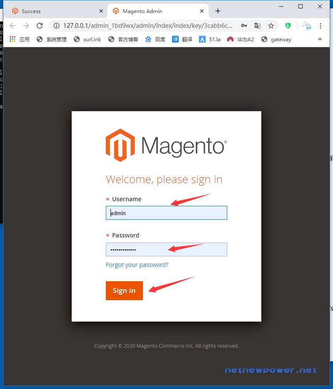Click the Welcome, please sign in heading
333x389 pixels.
[164, 179]
